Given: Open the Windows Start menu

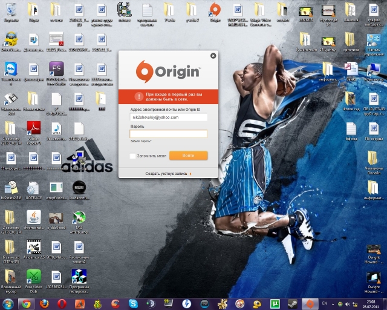Looking at the screenshot, I should (x=8, y=304).
